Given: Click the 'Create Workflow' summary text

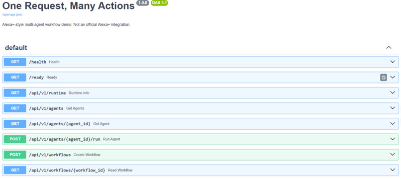Looking at the screenshot, I should point(87,155).
